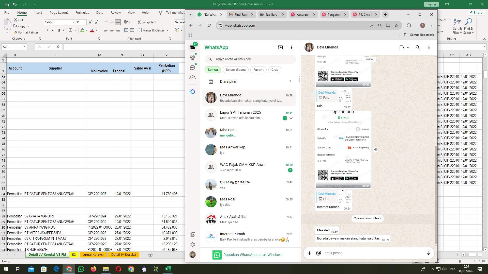The image size is (488, 274).
Task: Open the Formulas ribbon tab
Action: tap(82, 12)
